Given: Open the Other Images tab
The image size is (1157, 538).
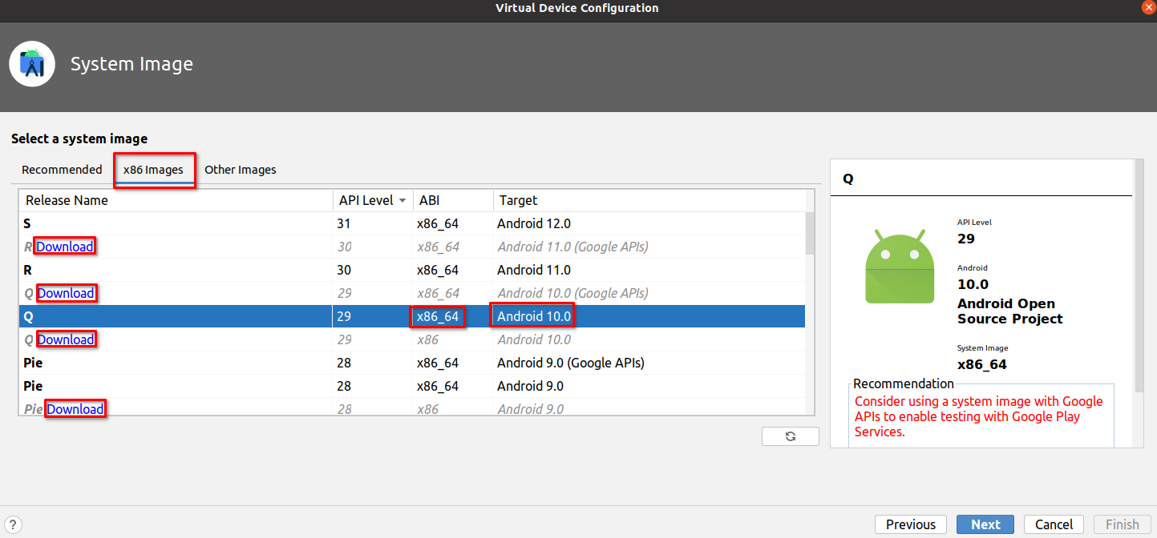Looking at the screenshot, I should click(241, 170).
